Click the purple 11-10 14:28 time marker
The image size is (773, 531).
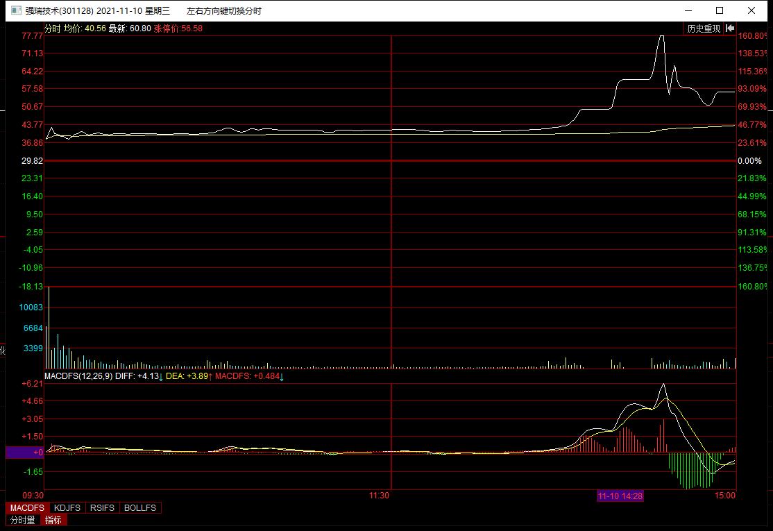coord(620,496)
